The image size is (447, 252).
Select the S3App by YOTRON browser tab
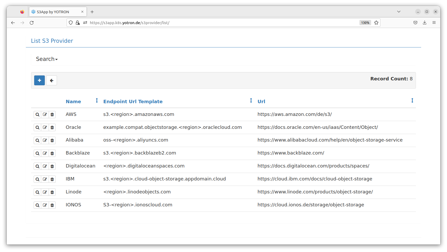pos(58,12)
